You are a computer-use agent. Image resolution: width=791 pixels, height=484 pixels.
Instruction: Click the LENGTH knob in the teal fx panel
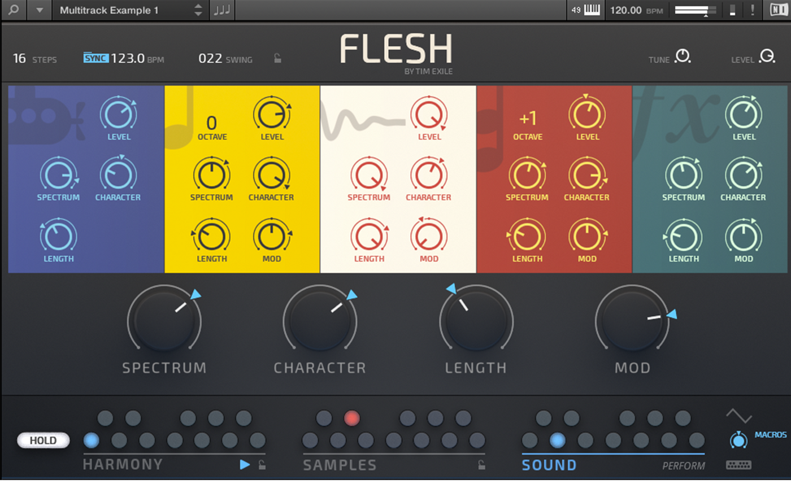(x=684, y=236)
